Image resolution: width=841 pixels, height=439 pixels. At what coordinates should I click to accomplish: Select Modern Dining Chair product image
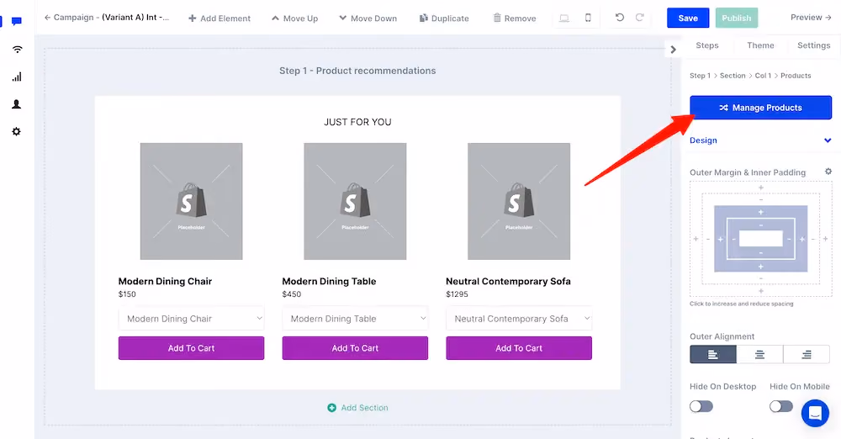(x=192, y=201)
